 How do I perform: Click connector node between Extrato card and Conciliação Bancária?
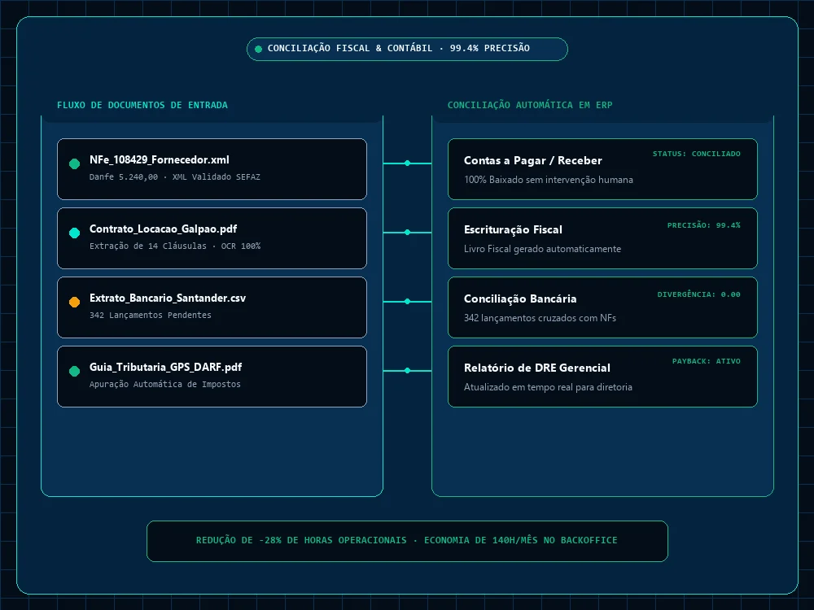408,302
